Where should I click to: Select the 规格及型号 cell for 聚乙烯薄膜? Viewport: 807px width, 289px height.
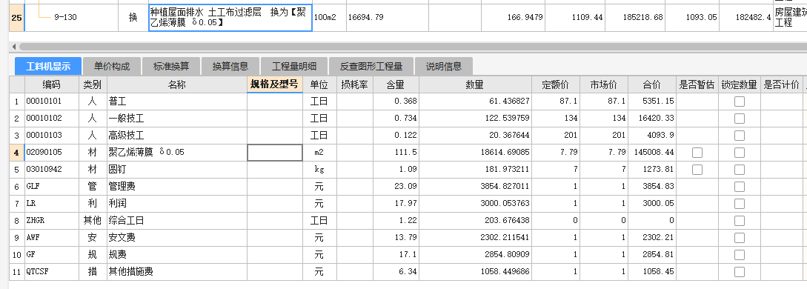(x=275, y=152)
